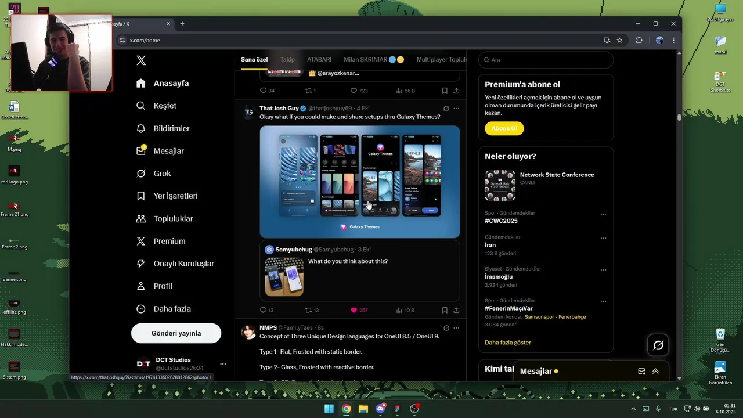Image resolution: width=743 pixels, height=418 pixels.
Task: Open the İmamoğlu trending topic
Action: [x=499, y=277]
